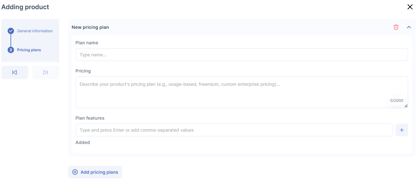Select the Pricing plans step label
418x181 pixels.
(x=29, y=50)
